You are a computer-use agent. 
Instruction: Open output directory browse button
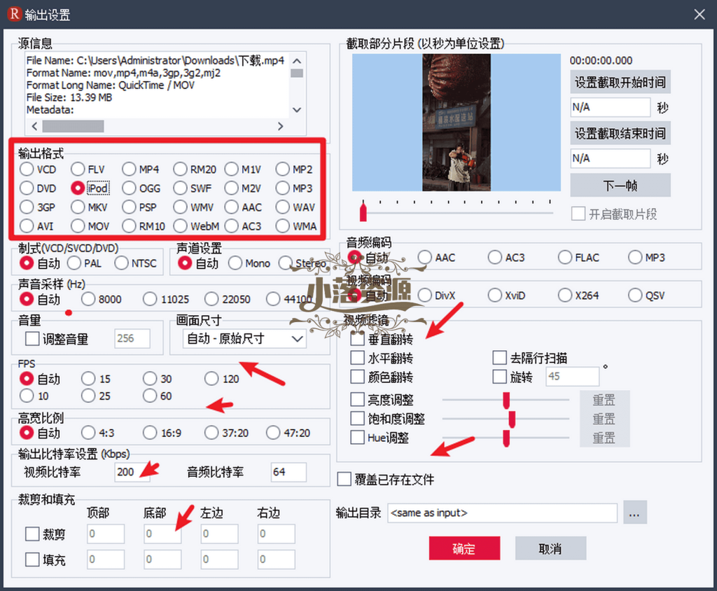[x=635, y=513]
